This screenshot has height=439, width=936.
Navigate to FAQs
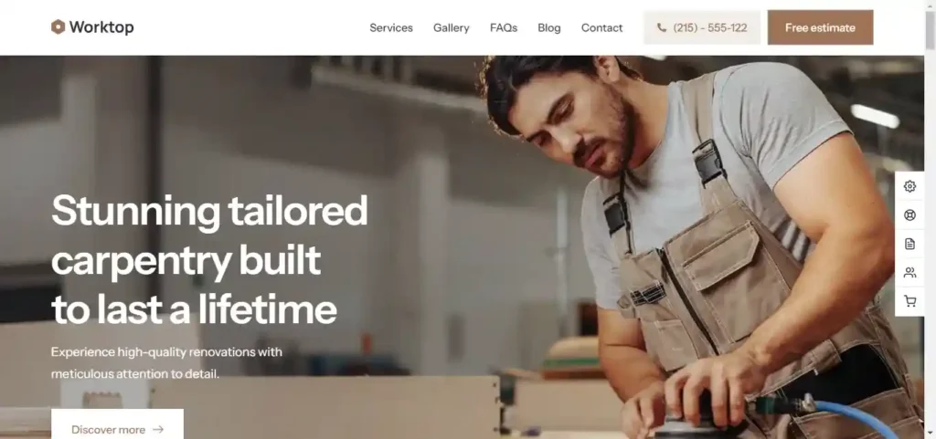[504, 28]
